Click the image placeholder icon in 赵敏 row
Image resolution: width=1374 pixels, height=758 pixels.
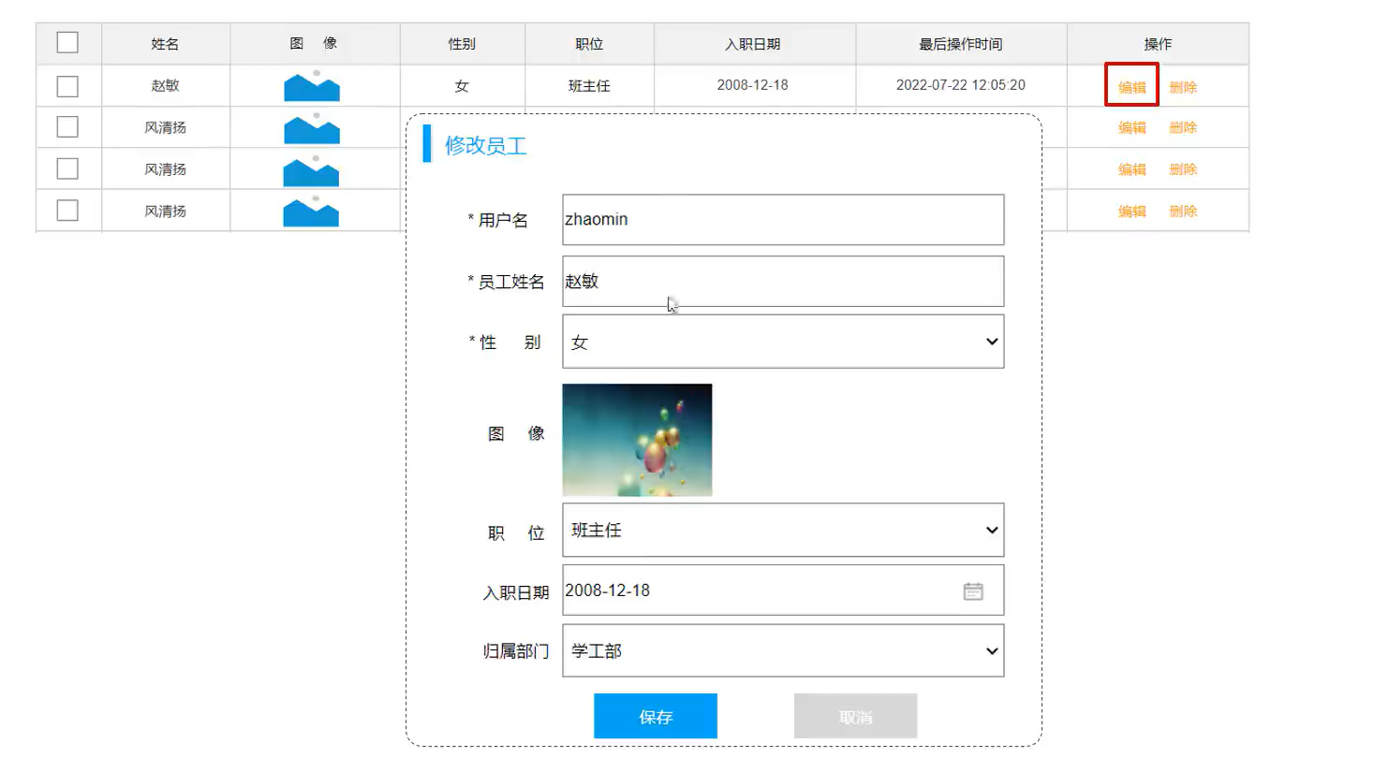point(312,85)
